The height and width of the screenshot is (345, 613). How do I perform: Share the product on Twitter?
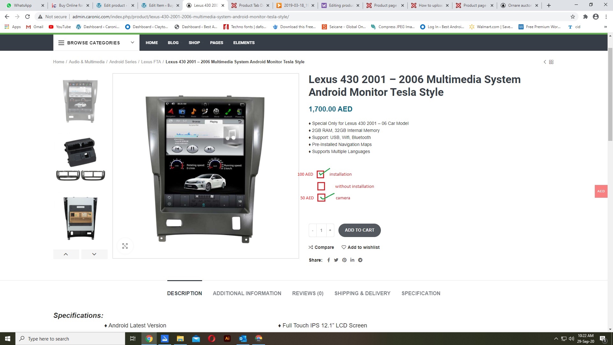click(336, 260)
